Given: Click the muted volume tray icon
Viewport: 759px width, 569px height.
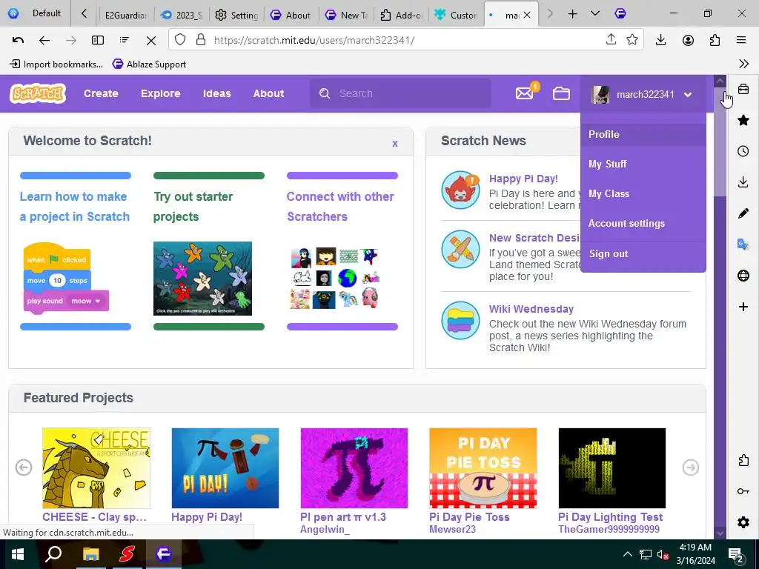Looking at the screenshot, I should point(662,555).
